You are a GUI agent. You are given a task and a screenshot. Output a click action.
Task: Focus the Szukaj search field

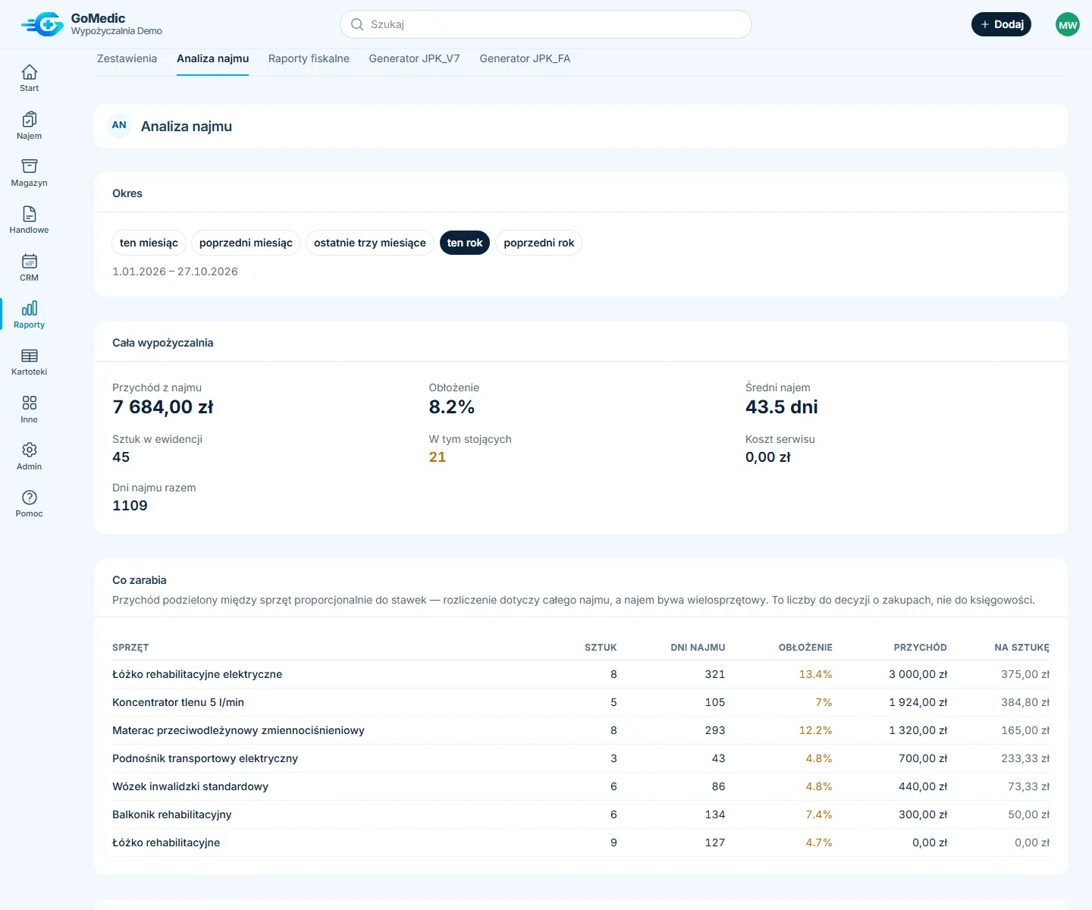[546, 24]
